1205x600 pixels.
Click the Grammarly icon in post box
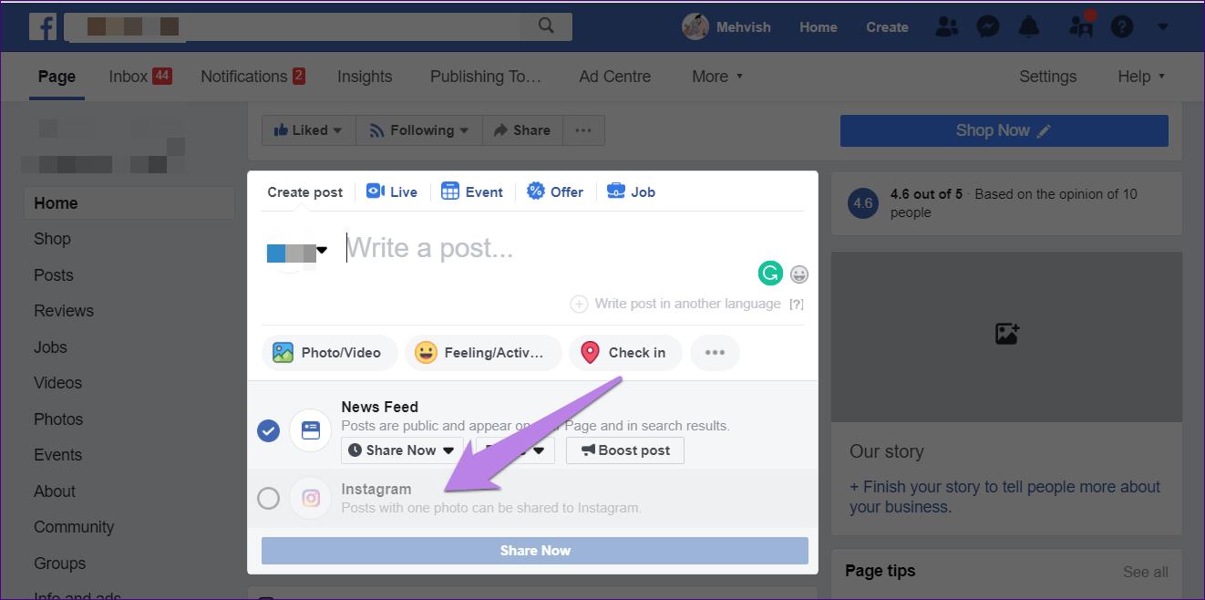(770, 273)
